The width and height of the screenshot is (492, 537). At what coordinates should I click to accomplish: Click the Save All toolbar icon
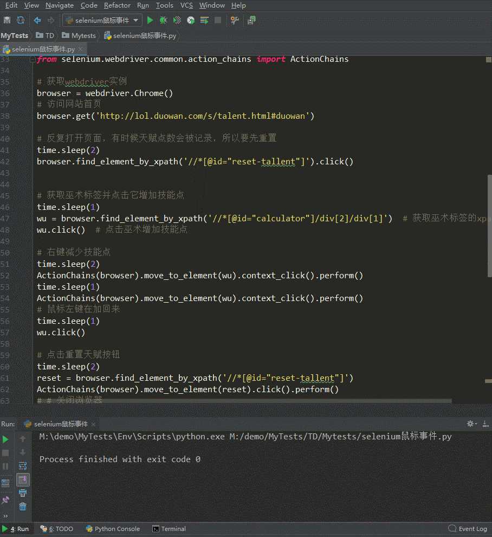tap(7, 20)
